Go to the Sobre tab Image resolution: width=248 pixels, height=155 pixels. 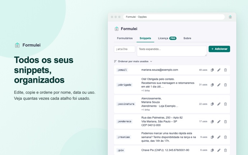click(x=187, y=38)
